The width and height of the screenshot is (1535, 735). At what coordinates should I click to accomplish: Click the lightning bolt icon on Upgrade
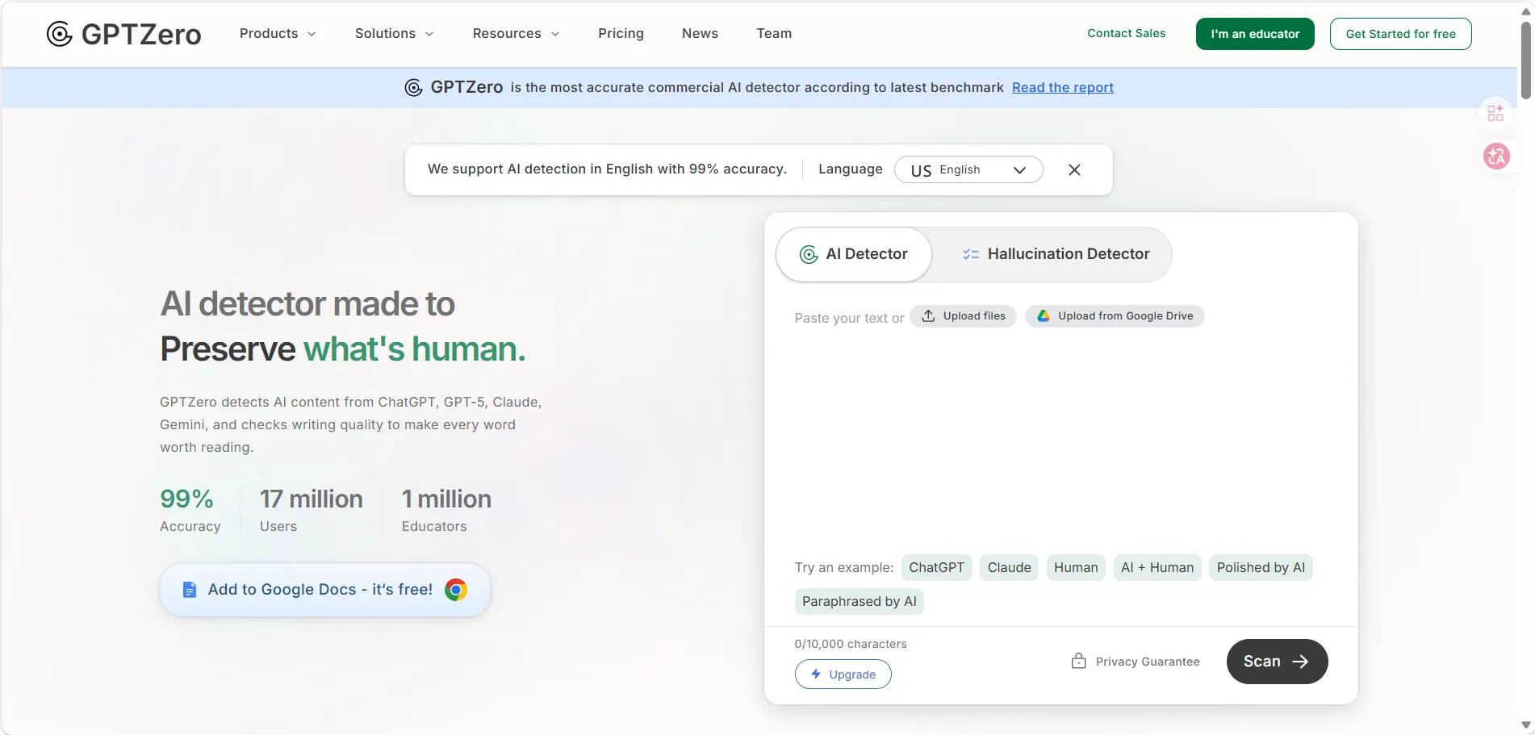point(816,674)
